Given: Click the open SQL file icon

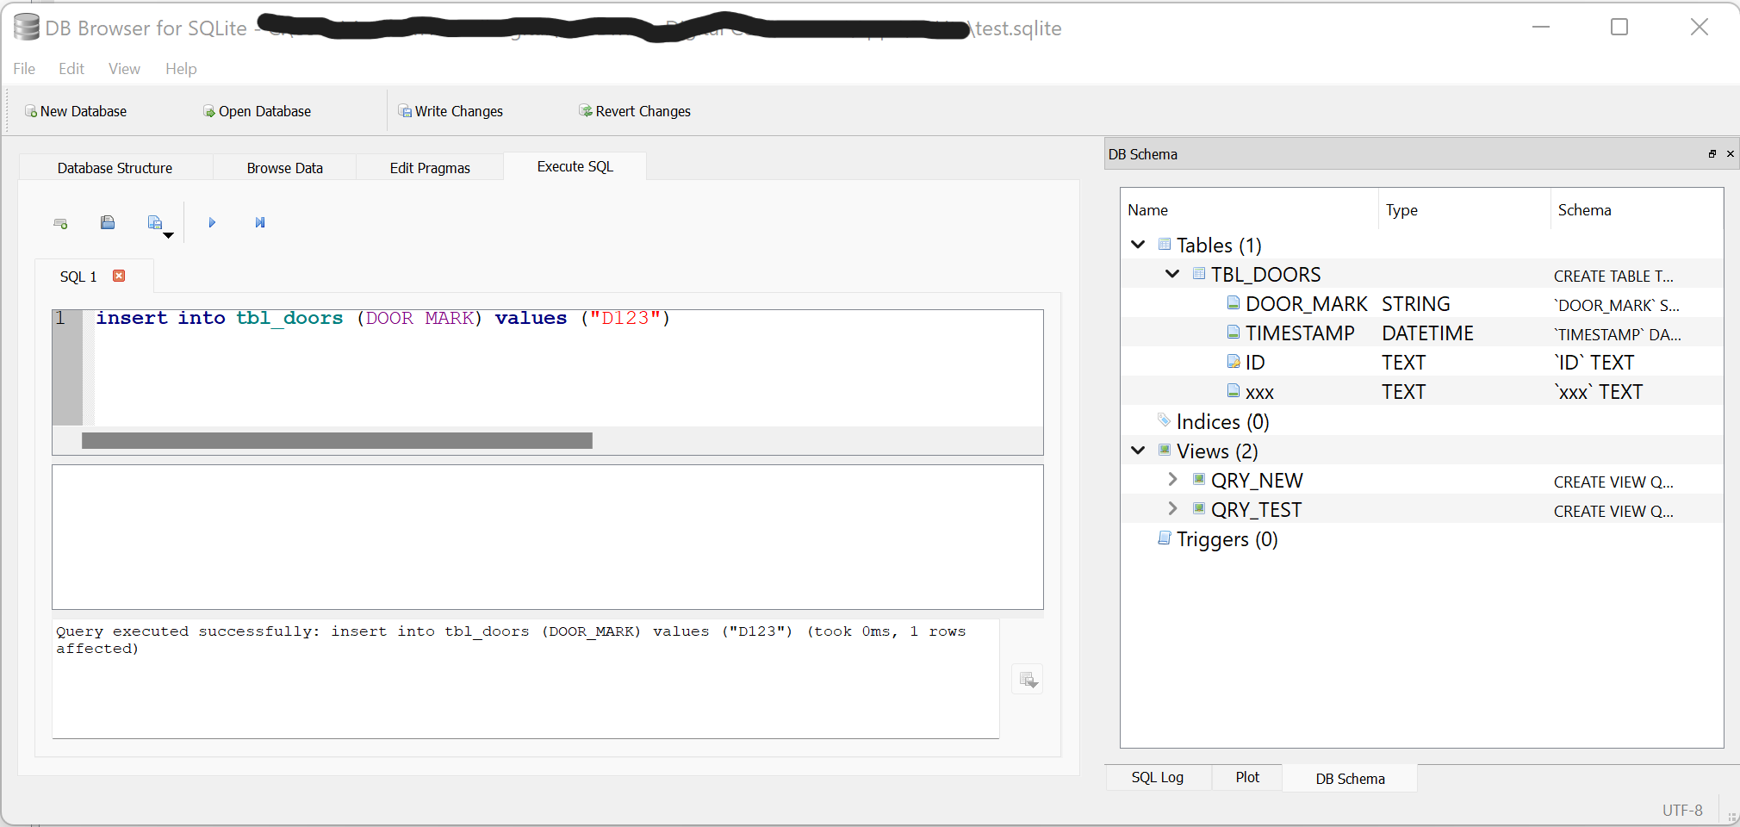Looking at the screenshot, I should [x=108, y=223].
